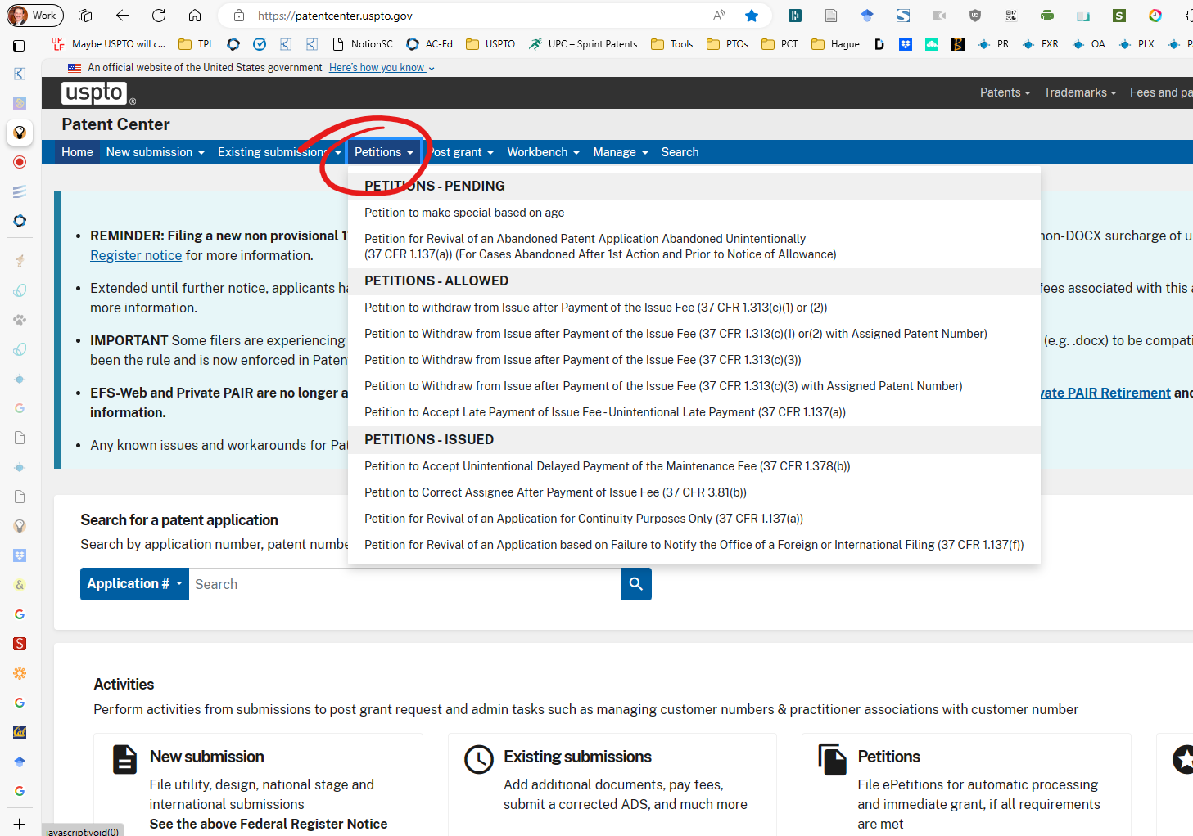Screen dimensions: 1193x836
Task: Click the patent application Search input field
Action: coord(404,584)
